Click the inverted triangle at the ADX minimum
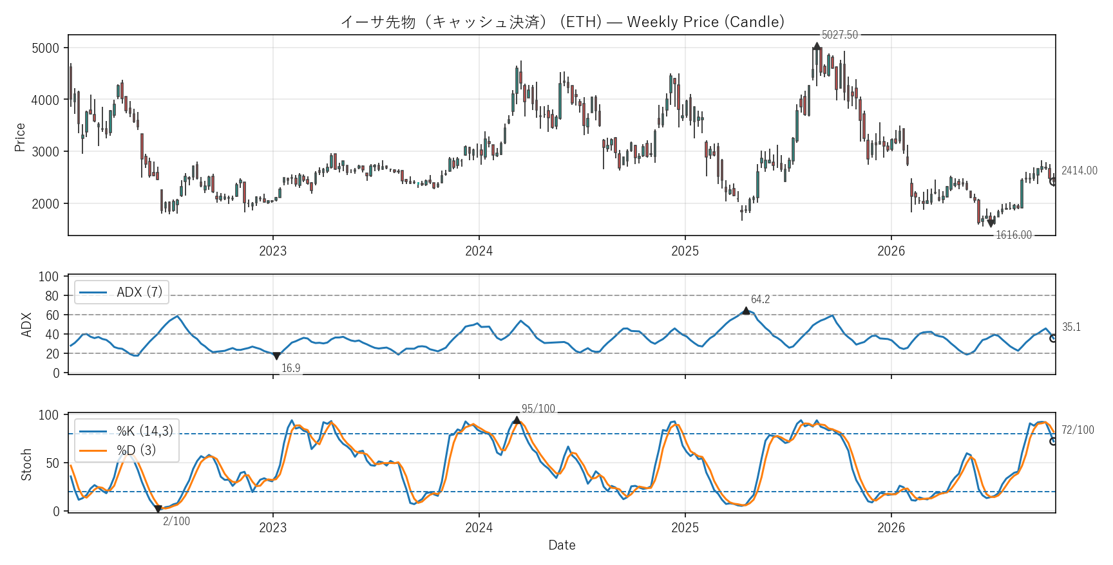Image resolution: width=1113 pixels, height=565 pixels. tap(276, 356)
